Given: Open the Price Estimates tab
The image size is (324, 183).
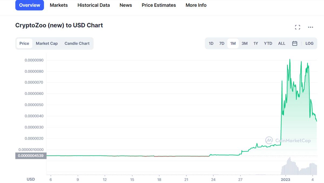Looking at the screenshot, I should click(x=159, y=5).
